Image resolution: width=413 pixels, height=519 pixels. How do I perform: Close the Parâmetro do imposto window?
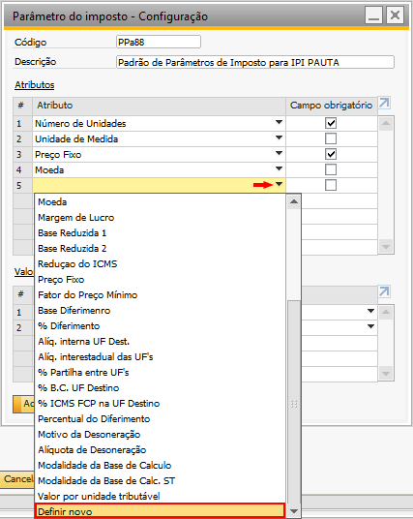tap(395, 15)
